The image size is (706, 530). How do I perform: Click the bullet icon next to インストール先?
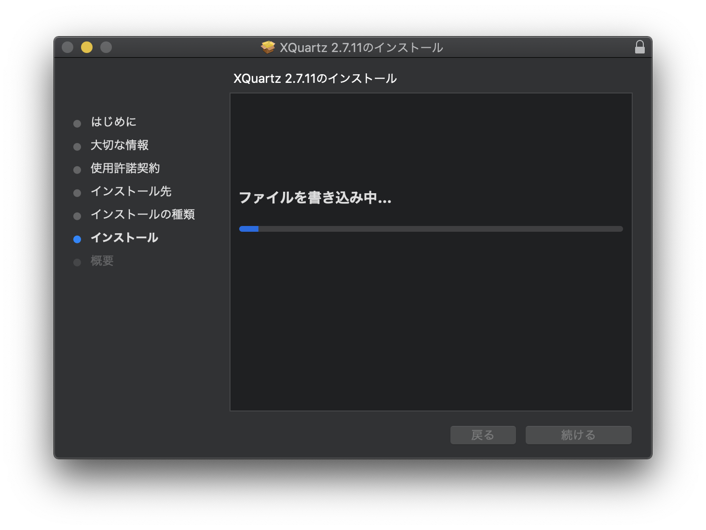click(77, 193)
